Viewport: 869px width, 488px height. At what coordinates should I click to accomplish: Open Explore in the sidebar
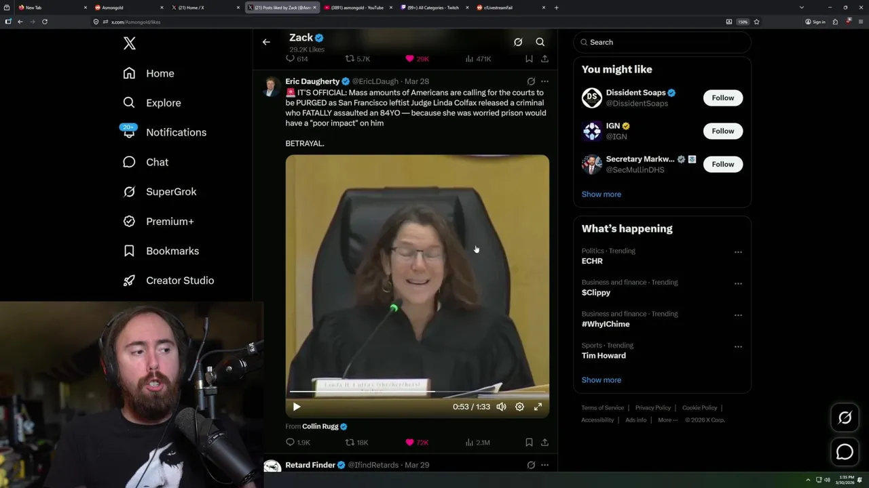tap(152, 103)
